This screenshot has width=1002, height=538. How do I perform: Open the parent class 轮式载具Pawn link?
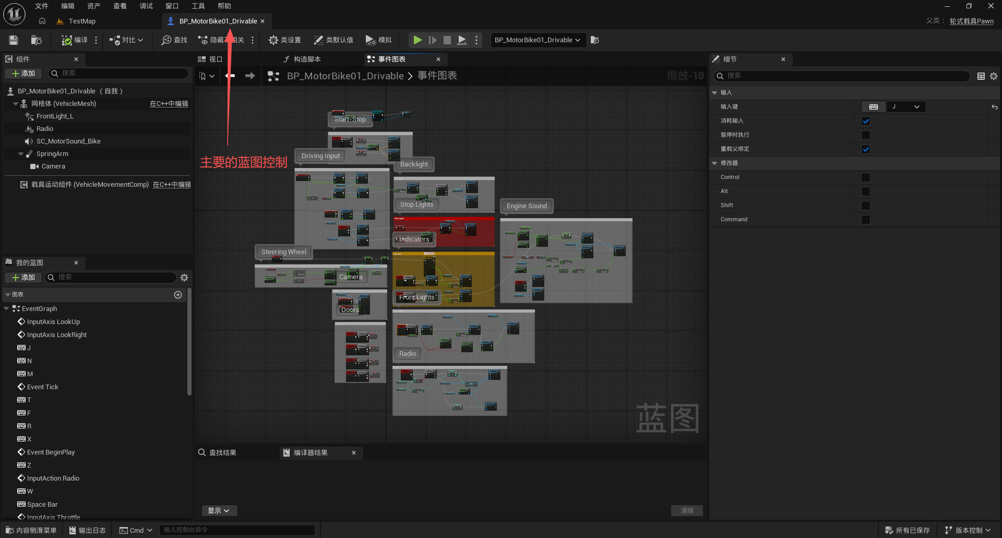coord(971,21)
